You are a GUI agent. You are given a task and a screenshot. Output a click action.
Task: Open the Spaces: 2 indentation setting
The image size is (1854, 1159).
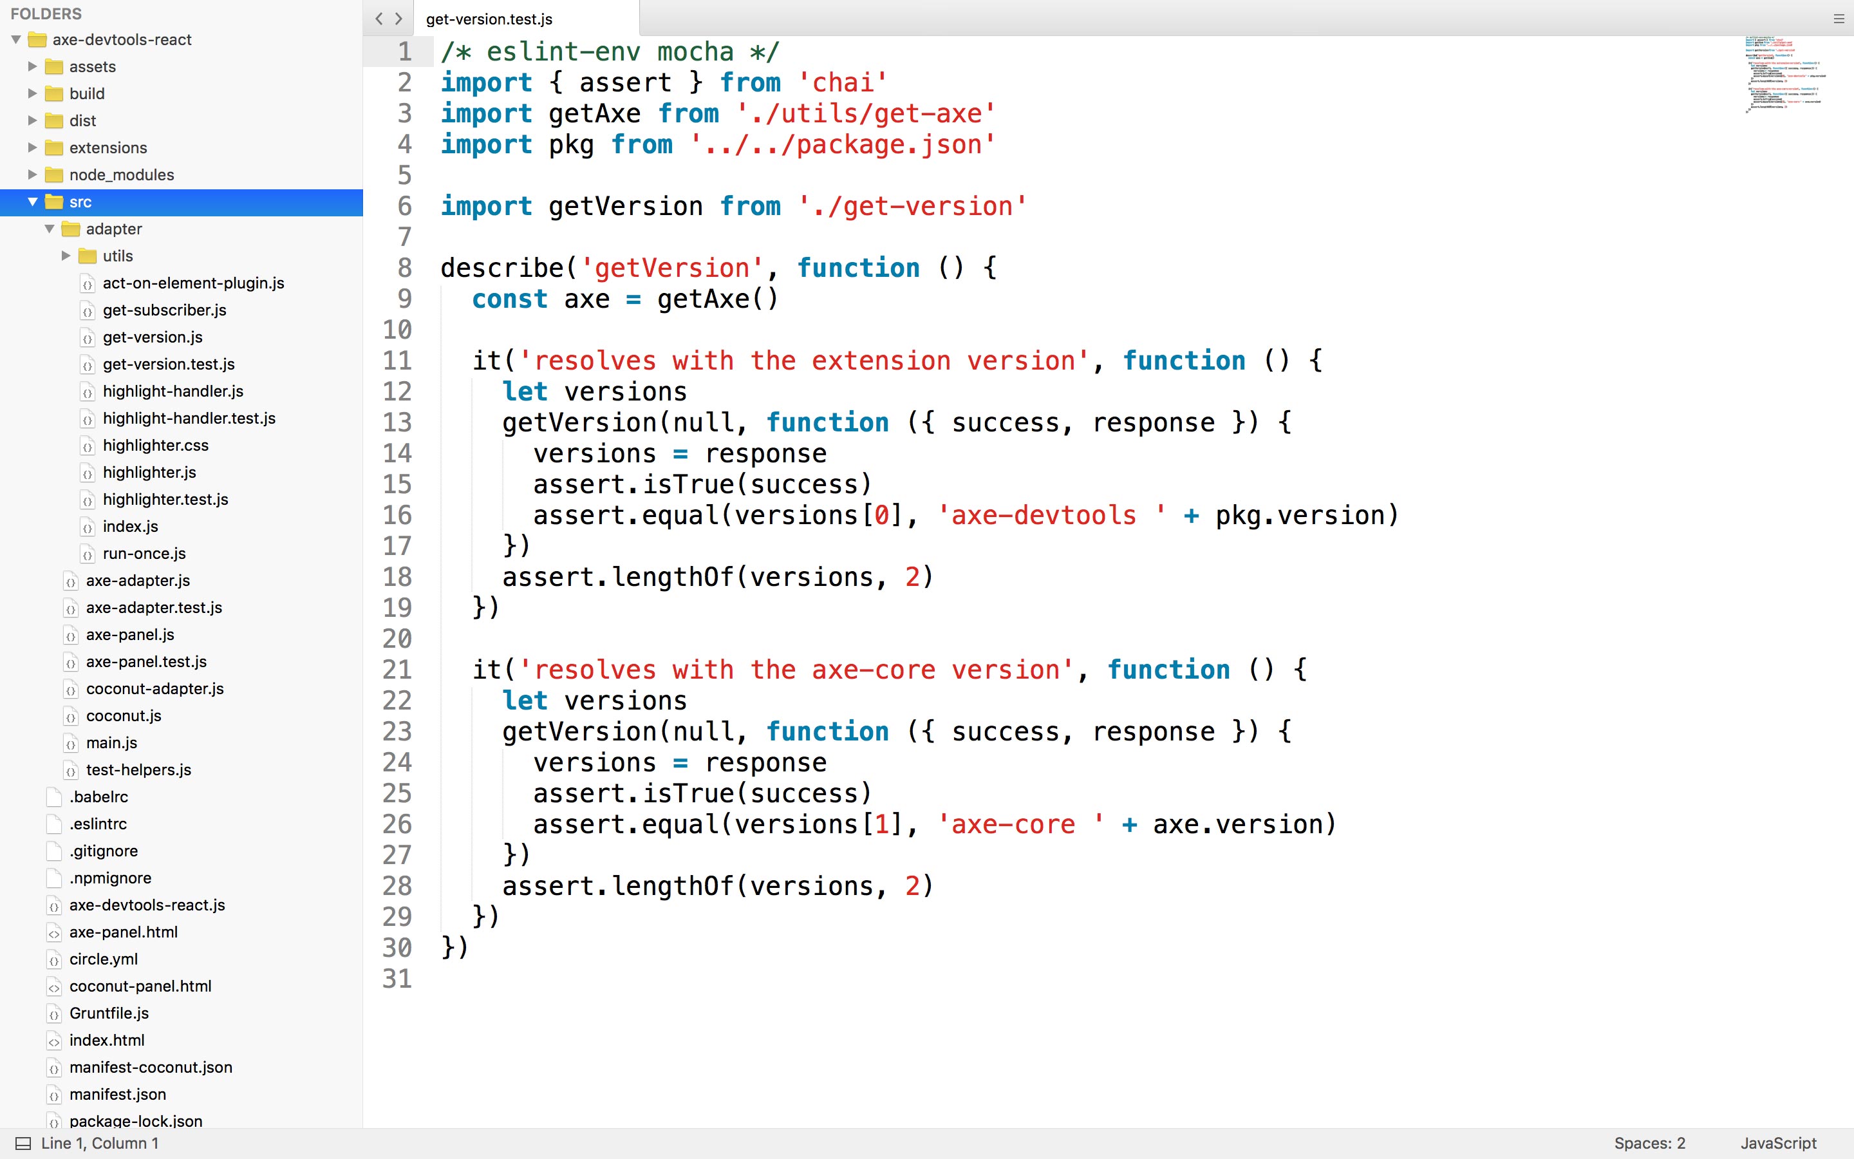tap(1649, 1143)
